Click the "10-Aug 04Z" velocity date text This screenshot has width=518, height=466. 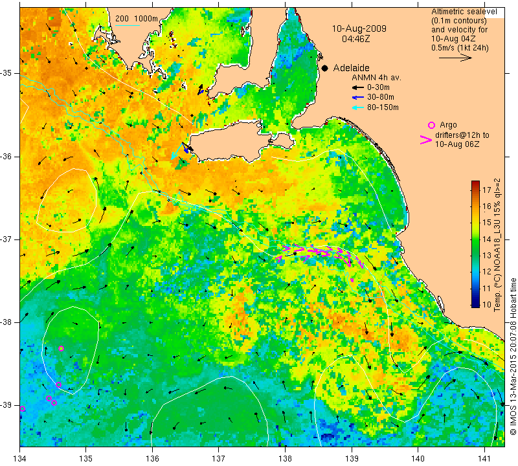453,39
